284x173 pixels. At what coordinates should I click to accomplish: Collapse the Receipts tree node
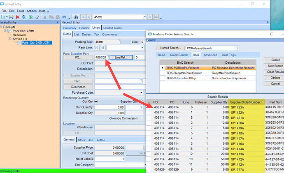(x=1, y=27)
